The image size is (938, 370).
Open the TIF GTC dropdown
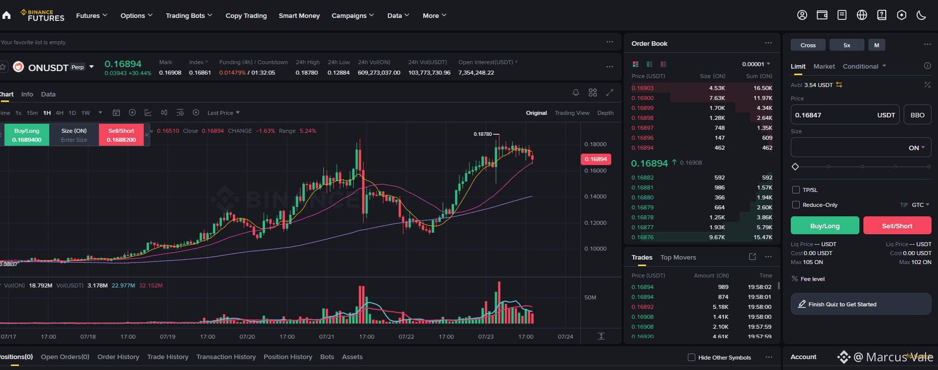[915, 205]
